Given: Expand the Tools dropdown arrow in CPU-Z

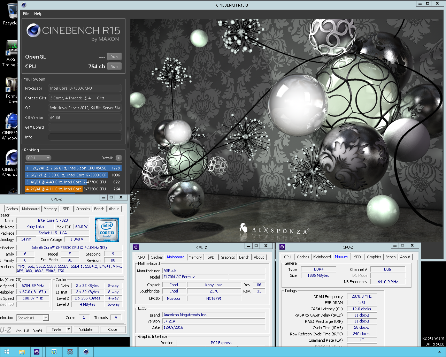Looking at the screenshot, I should point(69,329).
